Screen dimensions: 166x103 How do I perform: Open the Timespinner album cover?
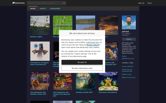pos(40,51)
